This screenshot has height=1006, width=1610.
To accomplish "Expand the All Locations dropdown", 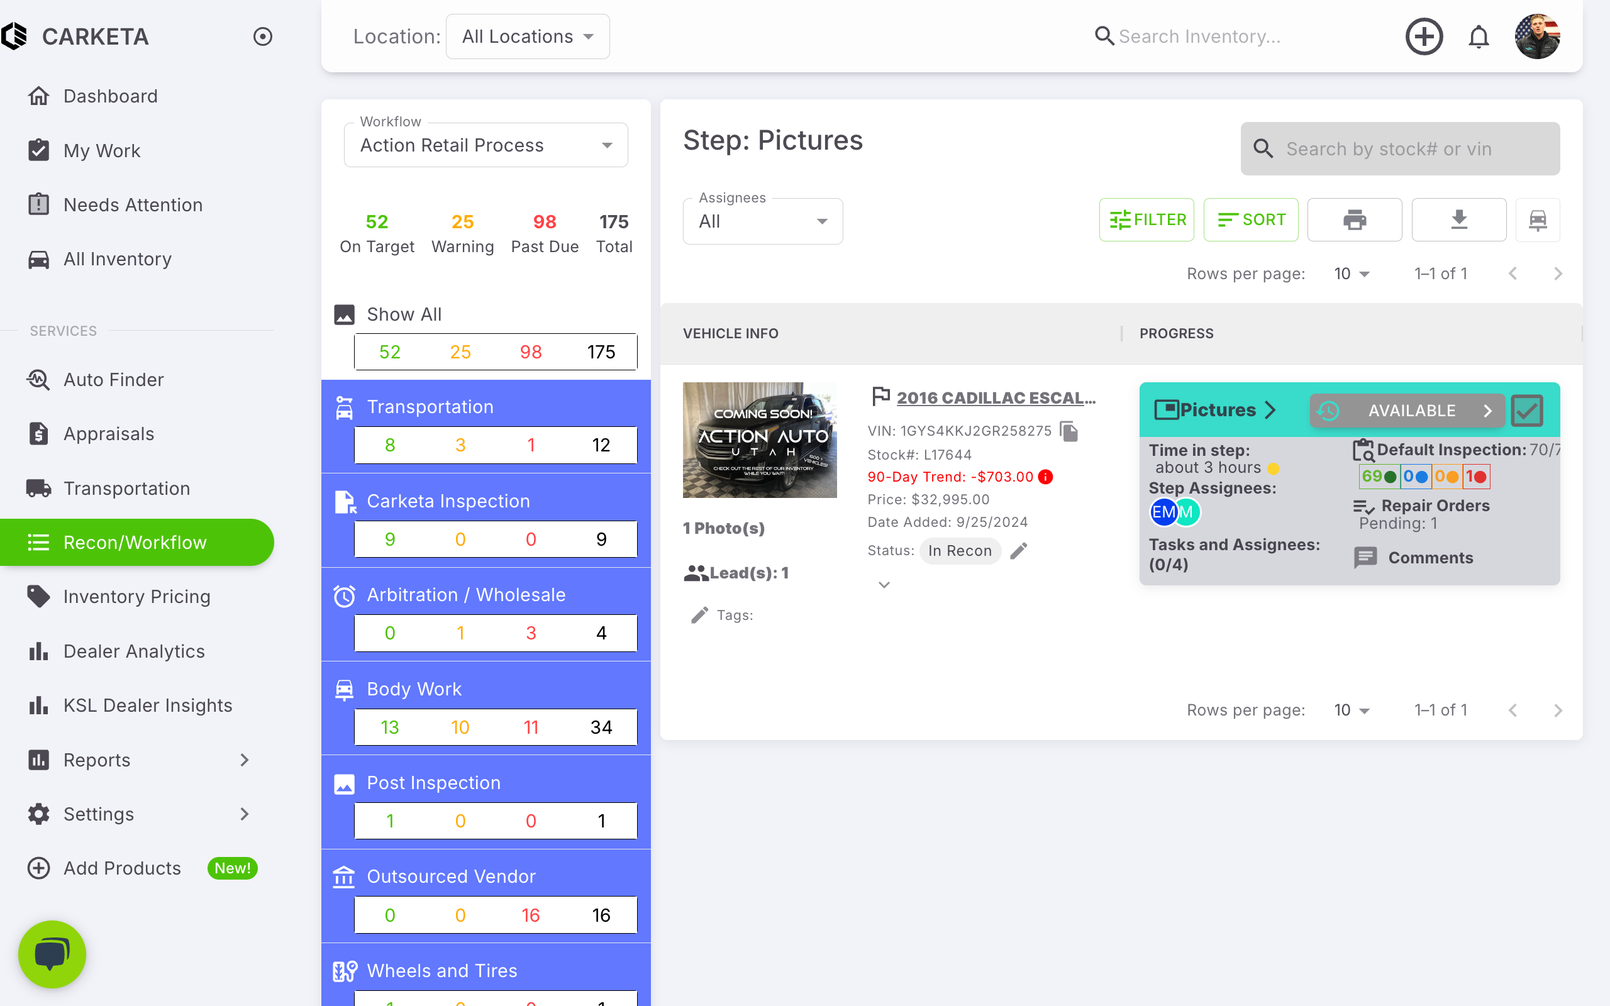I will click(x=528, y=36).
